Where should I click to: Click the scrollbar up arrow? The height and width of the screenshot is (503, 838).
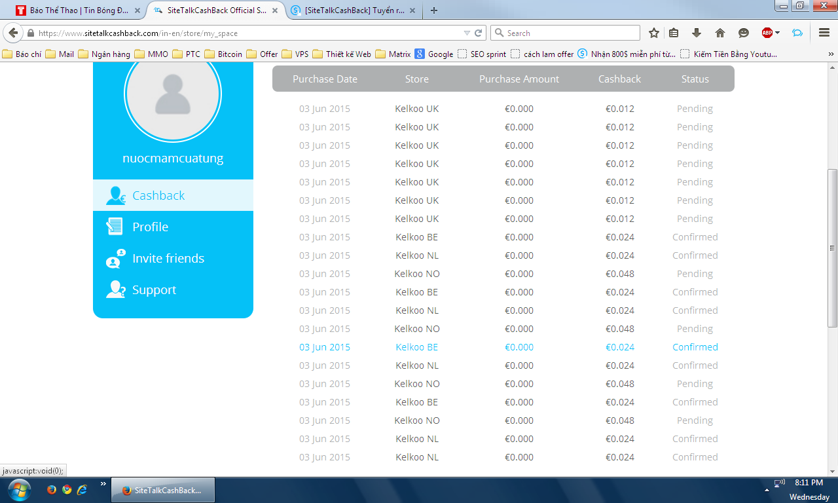tap(833, 68)
